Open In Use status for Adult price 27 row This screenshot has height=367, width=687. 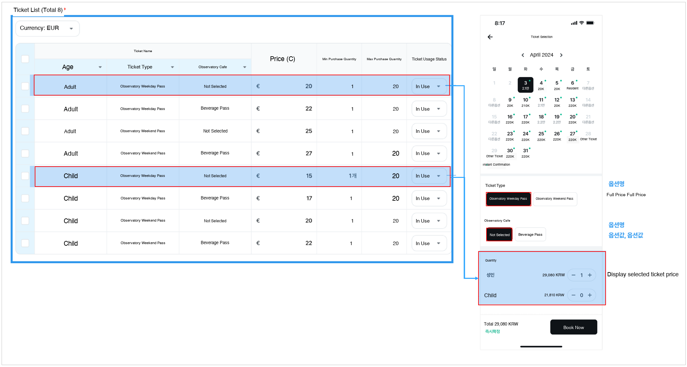click(429, 153)
